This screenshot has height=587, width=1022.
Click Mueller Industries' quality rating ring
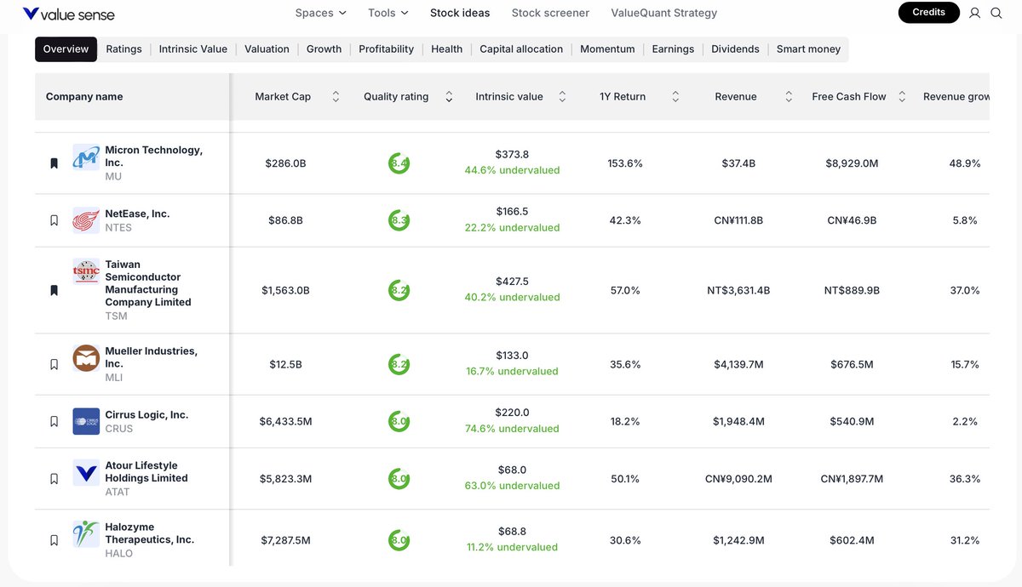click(399, 364)
